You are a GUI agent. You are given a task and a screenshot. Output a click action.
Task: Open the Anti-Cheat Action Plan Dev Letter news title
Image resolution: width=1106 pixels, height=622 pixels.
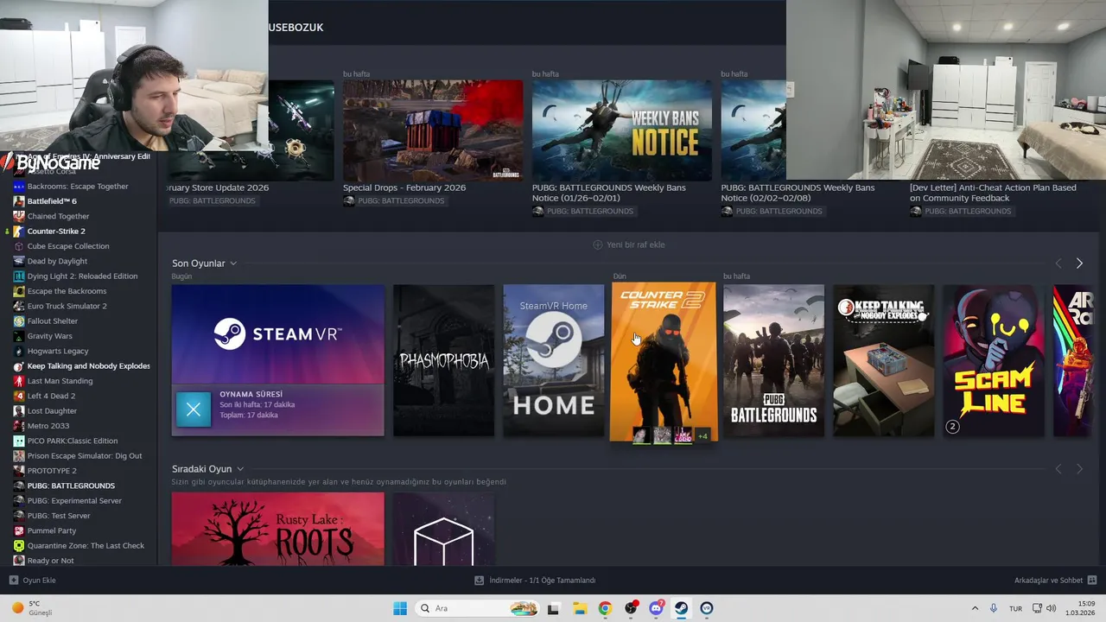pyautogui.click(x=993, y=193)
